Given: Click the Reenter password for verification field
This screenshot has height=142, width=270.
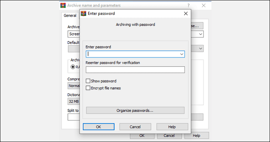Looking at the screenshot, I should coord(135,70).
